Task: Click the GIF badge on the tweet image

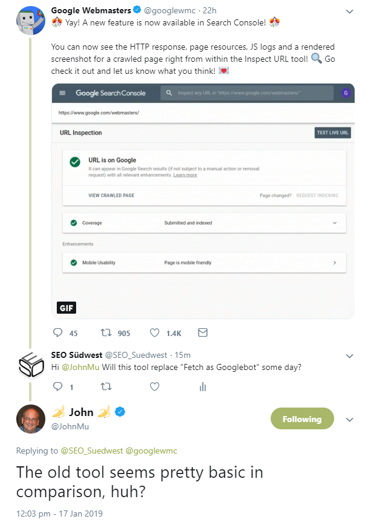Action: click(x=66, y=308)
